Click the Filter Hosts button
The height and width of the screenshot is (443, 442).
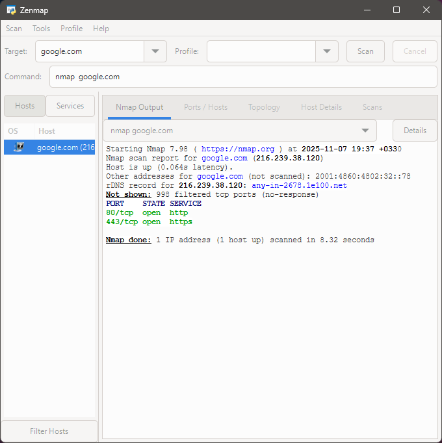49,431
